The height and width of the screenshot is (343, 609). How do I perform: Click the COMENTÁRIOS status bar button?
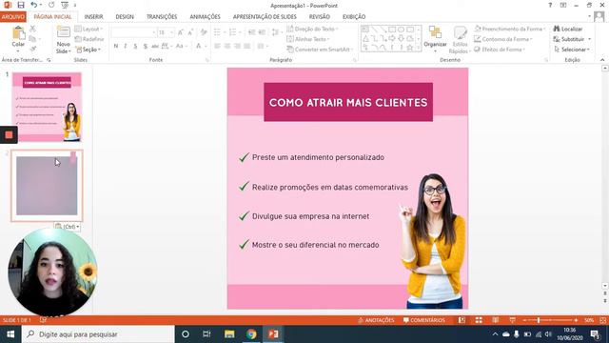(424, 320)
